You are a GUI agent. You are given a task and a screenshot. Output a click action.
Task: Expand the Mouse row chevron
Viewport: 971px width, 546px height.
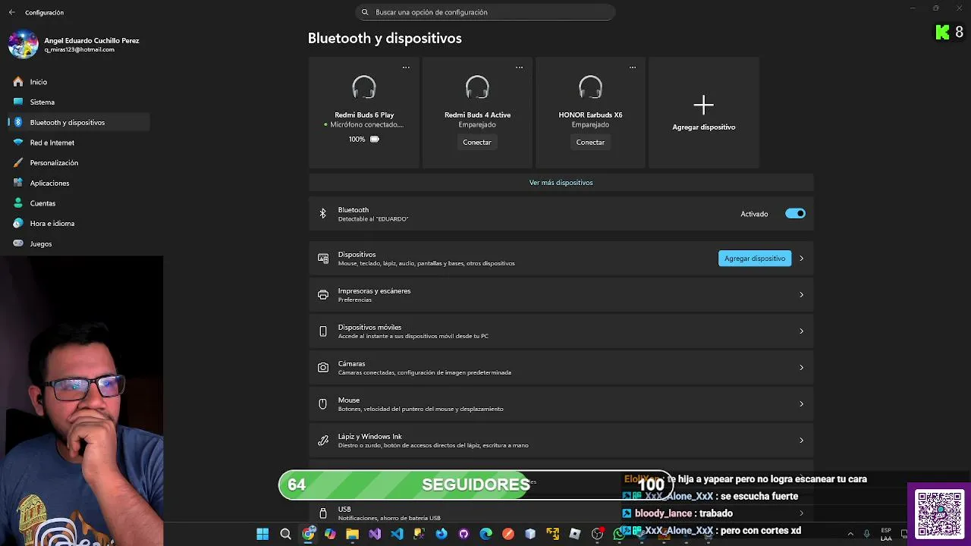pyautogui.click(x=801, y=404)
